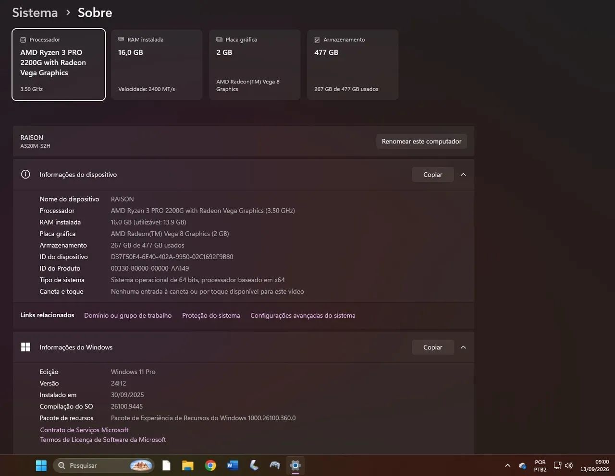Screen dimensions: 615x476
Task: Click the Caneta e toque value
Action: click(208, 291)
